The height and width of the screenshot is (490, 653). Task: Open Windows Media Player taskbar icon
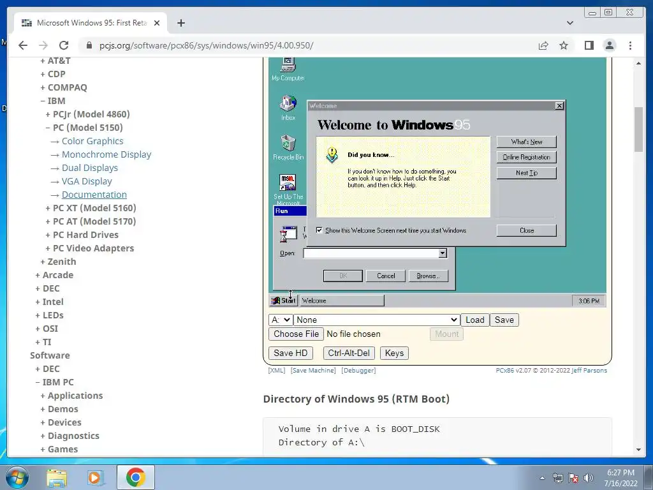96,477
